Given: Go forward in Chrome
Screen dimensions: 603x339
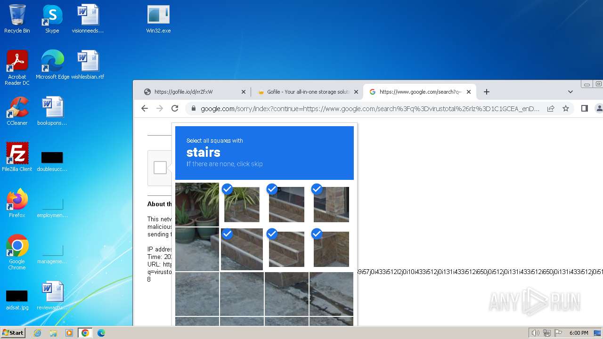Looking at the screenshot, I should pyautogui.click(x=160, y=108).
